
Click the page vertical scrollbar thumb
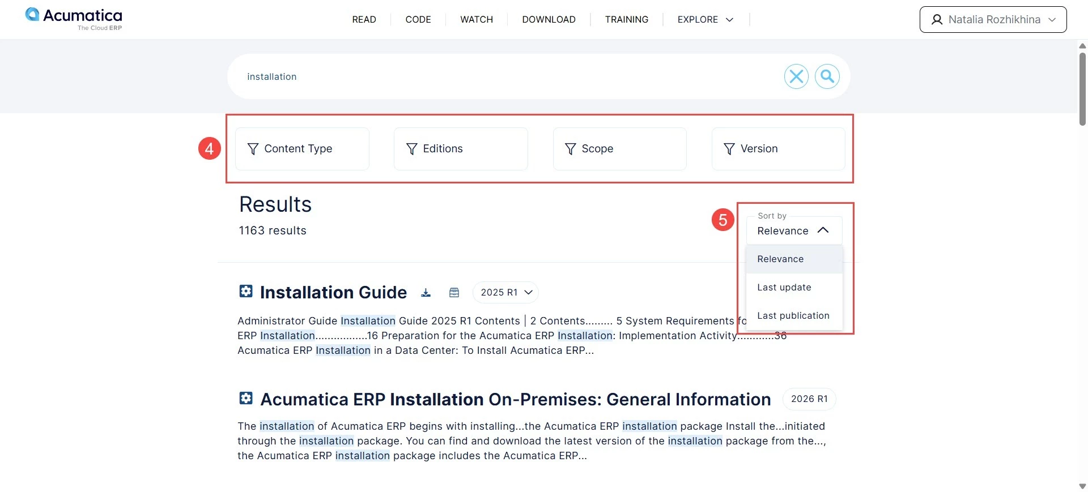pyautogui.click(x=1082, y=89)
